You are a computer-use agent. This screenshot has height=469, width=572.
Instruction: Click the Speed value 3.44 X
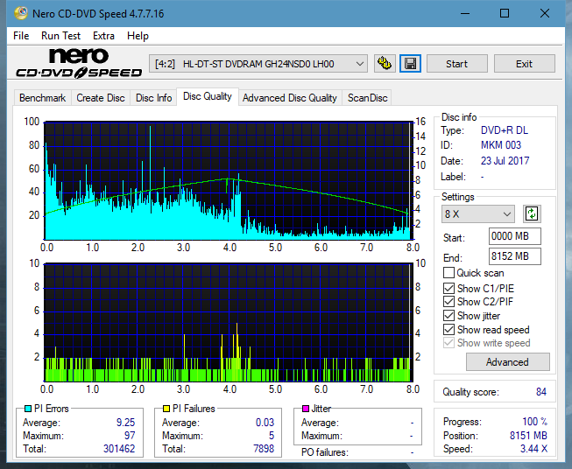pos(534,449)
